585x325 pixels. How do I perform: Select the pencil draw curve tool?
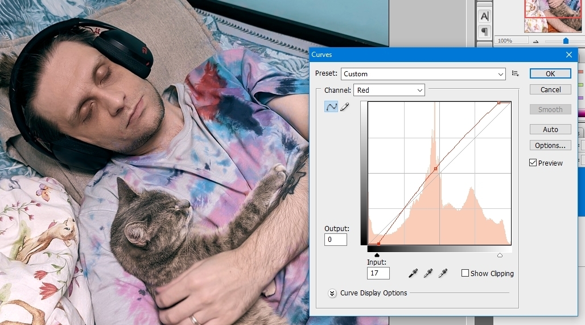(x=345, y=107)
